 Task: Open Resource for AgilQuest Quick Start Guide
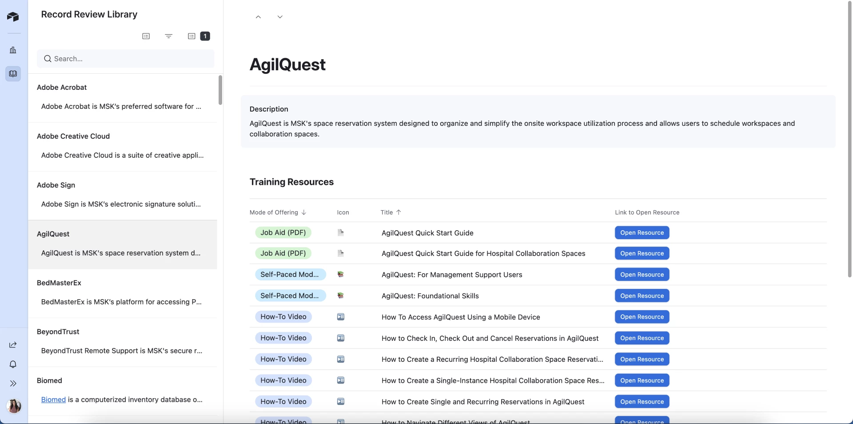coord(642,233)
